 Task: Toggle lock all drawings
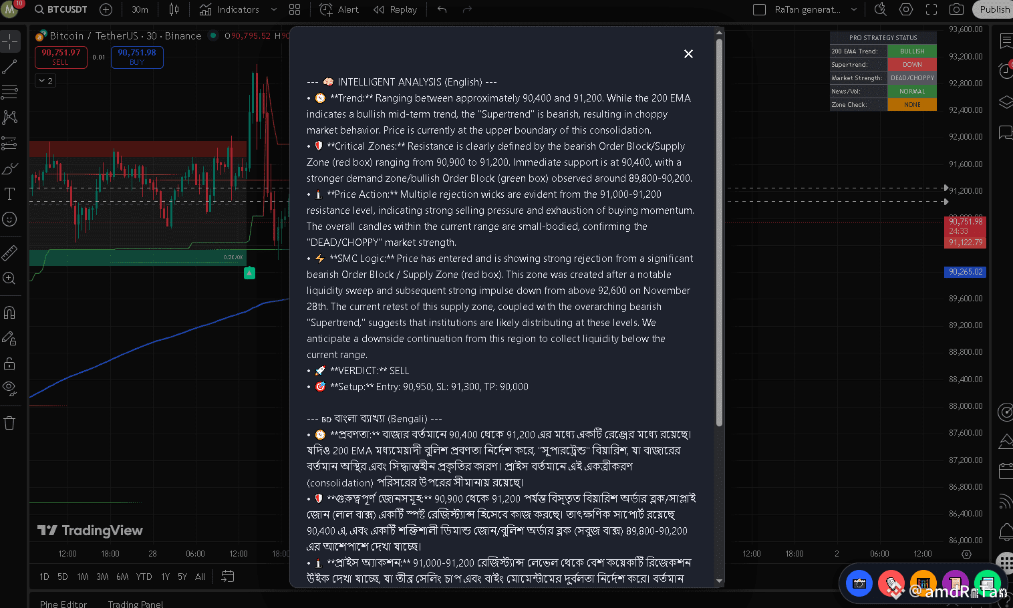10,363
